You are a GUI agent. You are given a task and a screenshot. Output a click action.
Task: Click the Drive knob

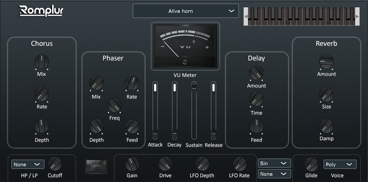click(165, 164)
